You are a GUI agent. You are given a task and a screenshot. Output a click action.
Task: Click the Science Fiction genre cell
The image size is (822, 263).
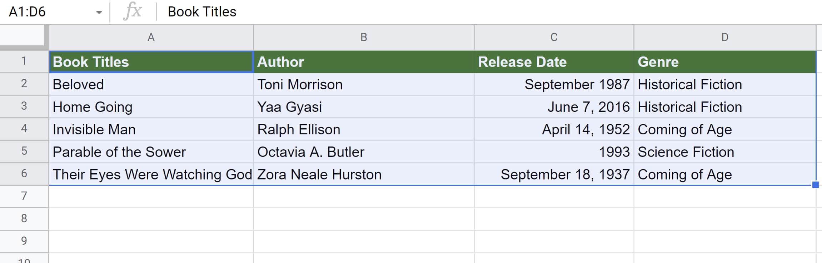click(724, 152)
